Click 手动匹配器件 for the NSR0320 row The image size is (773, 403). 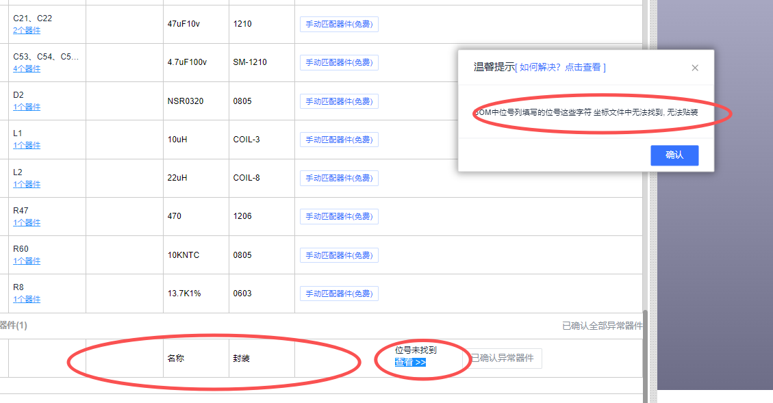point(339,101)
